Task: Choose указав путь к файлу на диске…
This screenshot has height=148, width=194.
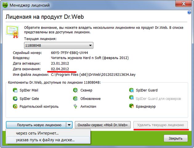Action: 48,140
